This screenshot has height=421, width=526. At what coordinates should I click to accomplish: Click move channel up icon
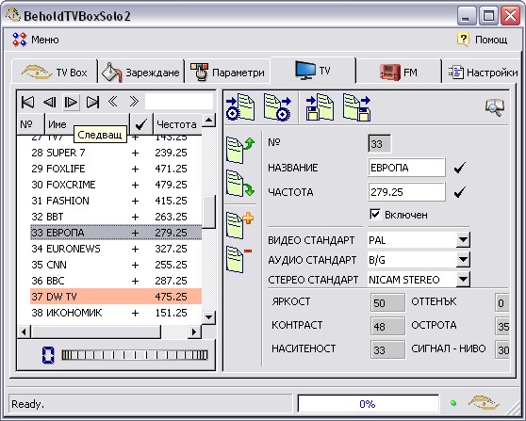pos(239,150)
